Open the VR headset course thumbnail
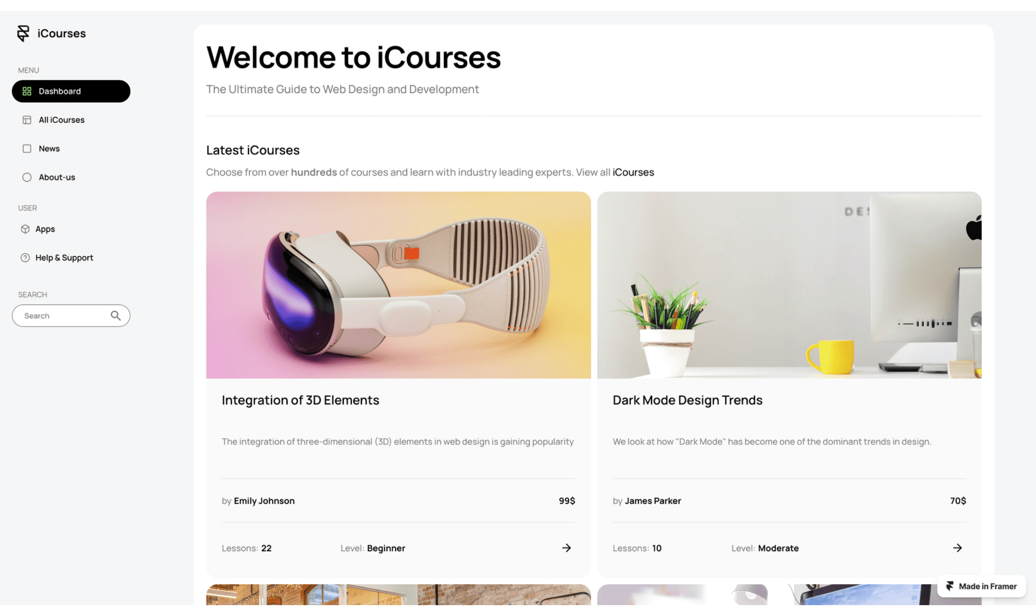Screen dimensions: 1036x616 click(399, 285)
